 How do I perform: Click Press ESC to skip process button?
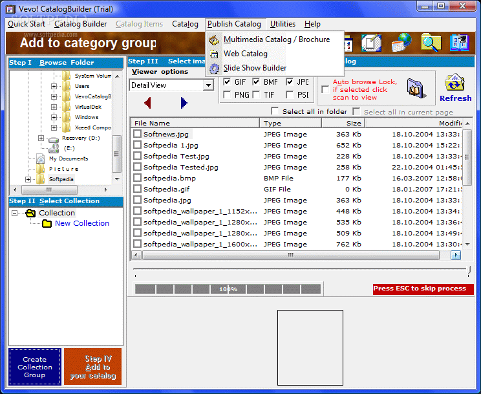coord(423,289)
